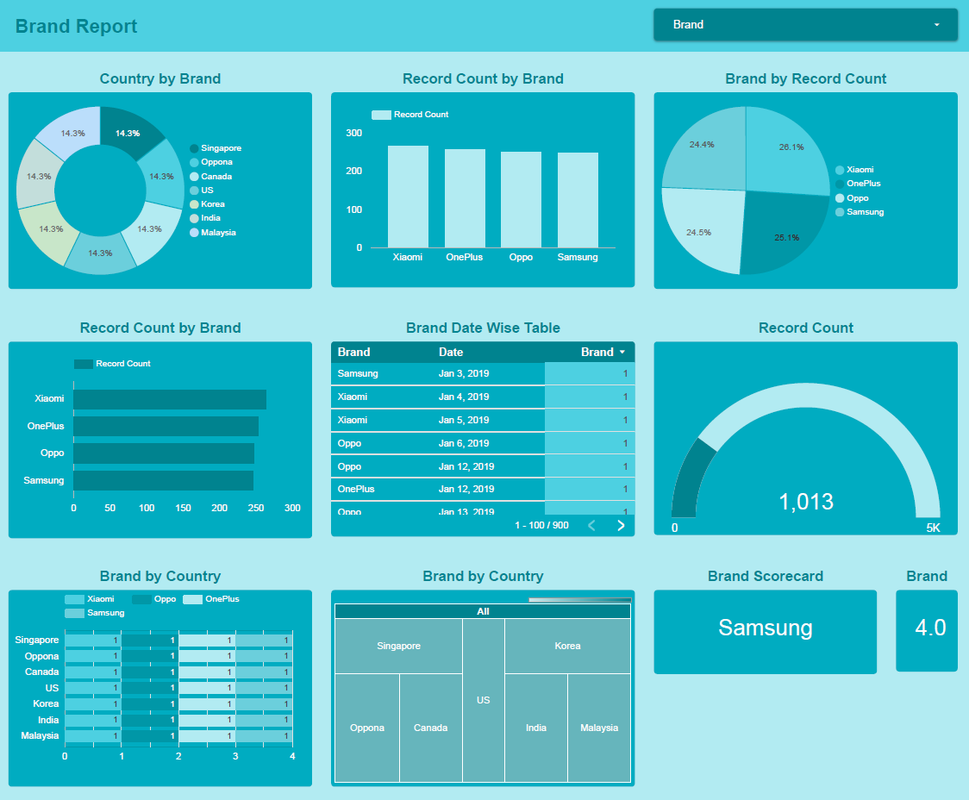Click OnePlus legend swatch in stacked bar chart
The height and width of the screenshot is (800, 969).
(x=193, y=599)
